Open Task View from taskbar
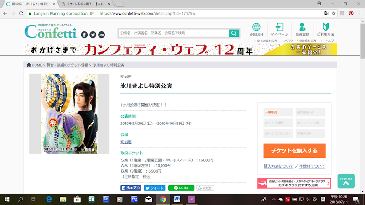Image resolution: width=365 pixels, height=205 pixels. pos(34,200)
